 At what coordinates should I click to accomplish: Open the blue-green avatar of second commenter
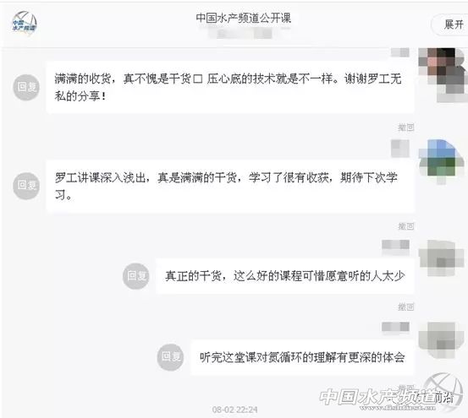[442, 161]
